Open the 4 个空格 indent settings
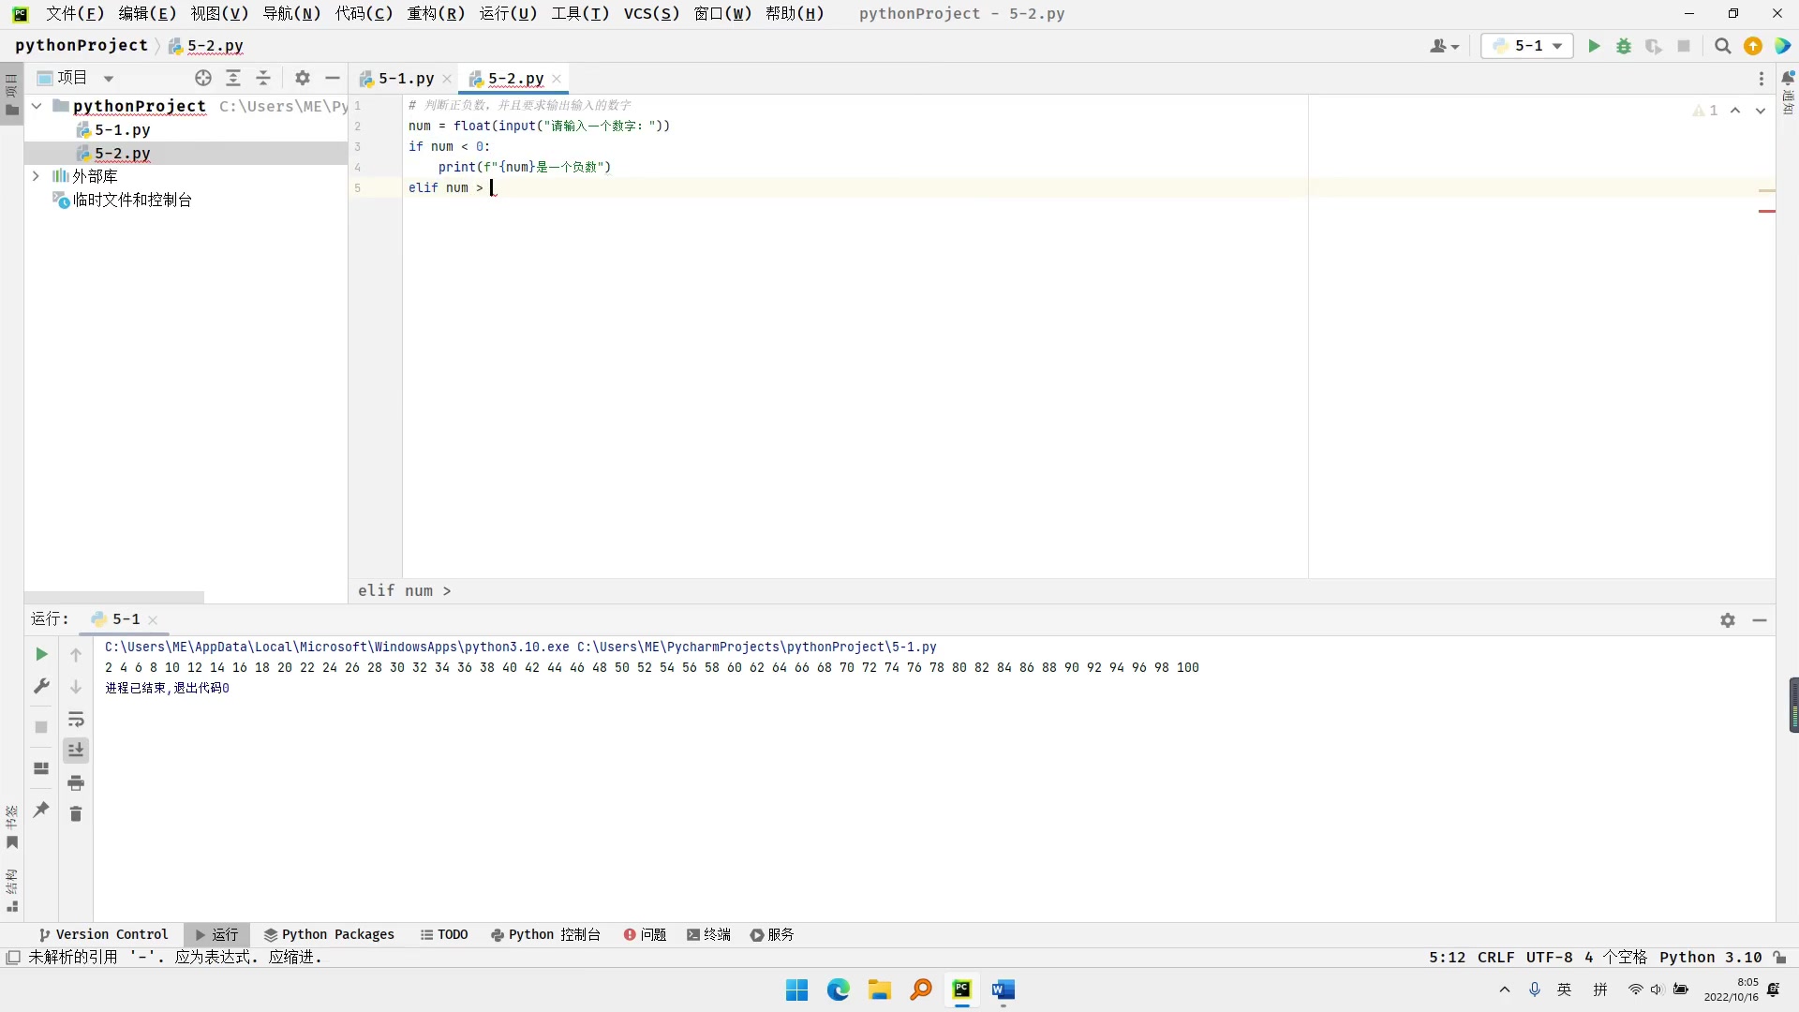 pyautogui.click(x=1615, y=957)
